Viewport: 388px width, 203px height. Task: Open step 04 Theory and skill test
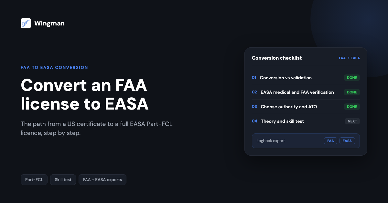tap(306, 121)
